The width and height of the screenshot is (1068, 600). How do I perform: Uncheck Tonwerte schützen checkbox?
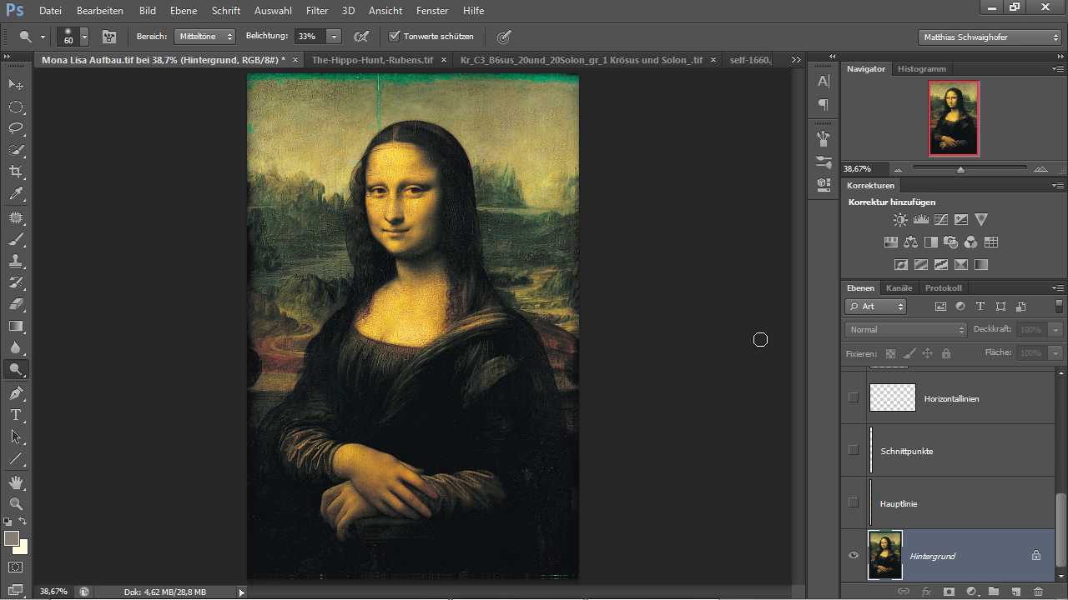click(395, 37)
